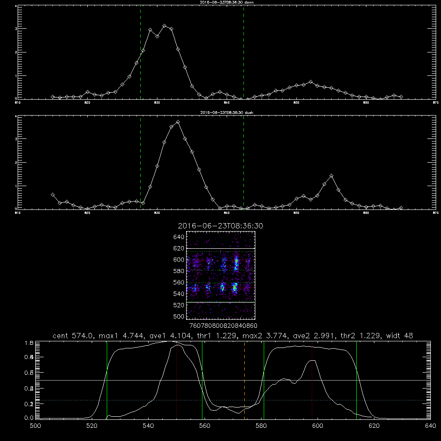This screenshot has width=441, height=441.
Task: Click the orange dashed center line at 574
Action: click(x=244, y=380)
